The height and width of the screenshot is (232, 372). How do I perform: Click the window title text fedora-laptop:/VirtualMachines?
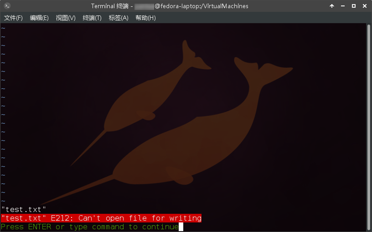[202, 6]
